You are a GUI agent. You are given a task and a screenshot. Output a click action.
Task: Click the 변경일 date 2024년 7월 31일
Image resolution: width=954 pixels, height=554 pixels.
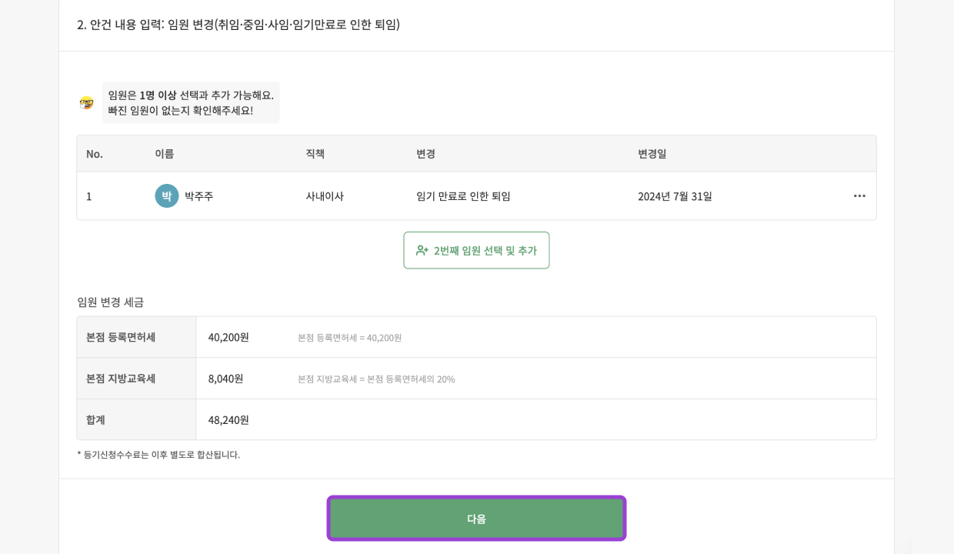click(x=675, y=196)
